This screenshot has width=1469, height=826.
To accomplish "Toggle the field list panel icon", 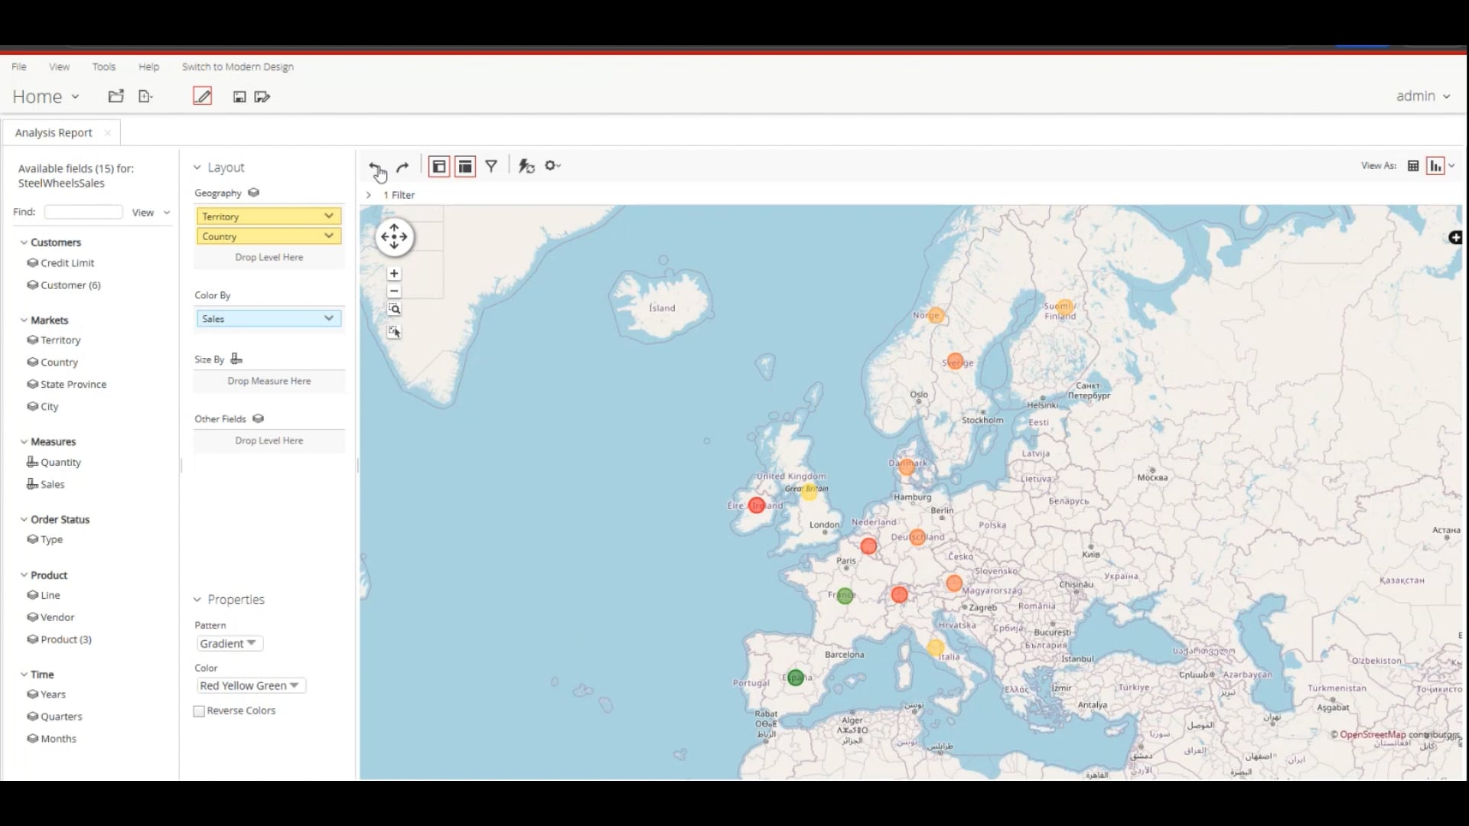I will (x=438, y=166).
